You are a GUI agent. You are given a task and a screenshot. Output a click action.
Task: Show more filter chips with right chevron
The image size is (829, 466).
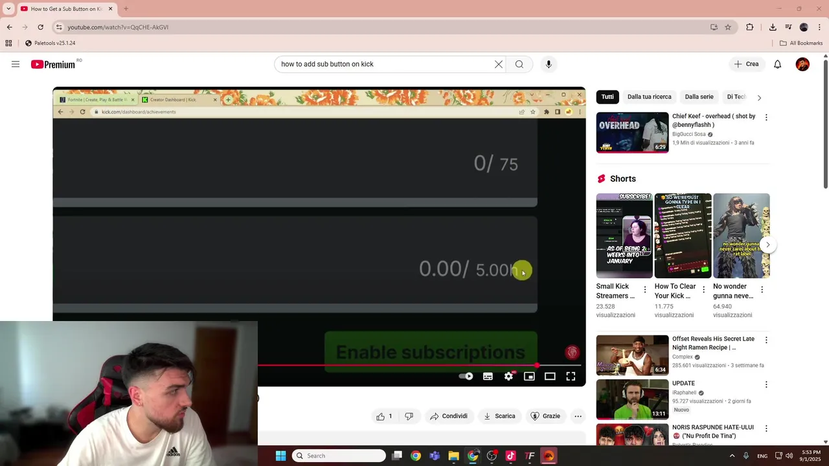[x=759, y=97]
